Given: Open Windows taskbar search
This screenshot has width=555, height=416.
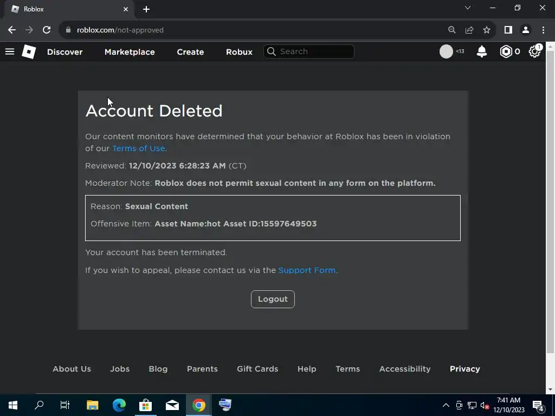Looking at the screenshot, I should 39,405.
